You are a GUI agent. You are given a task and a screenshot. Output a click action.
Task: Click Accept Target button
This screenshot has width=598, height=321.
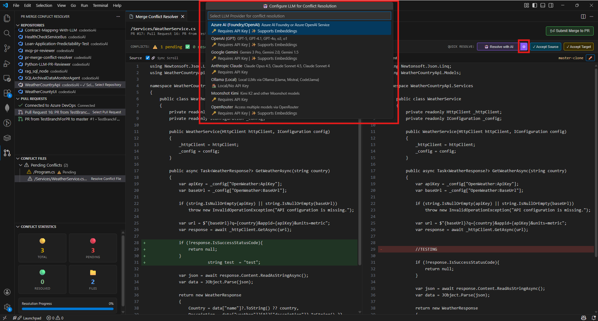click(579, 47)
